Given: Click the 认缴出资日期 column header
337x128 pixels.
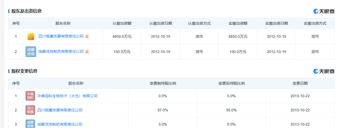Looking at the screenshot, I should click(161, 24).
